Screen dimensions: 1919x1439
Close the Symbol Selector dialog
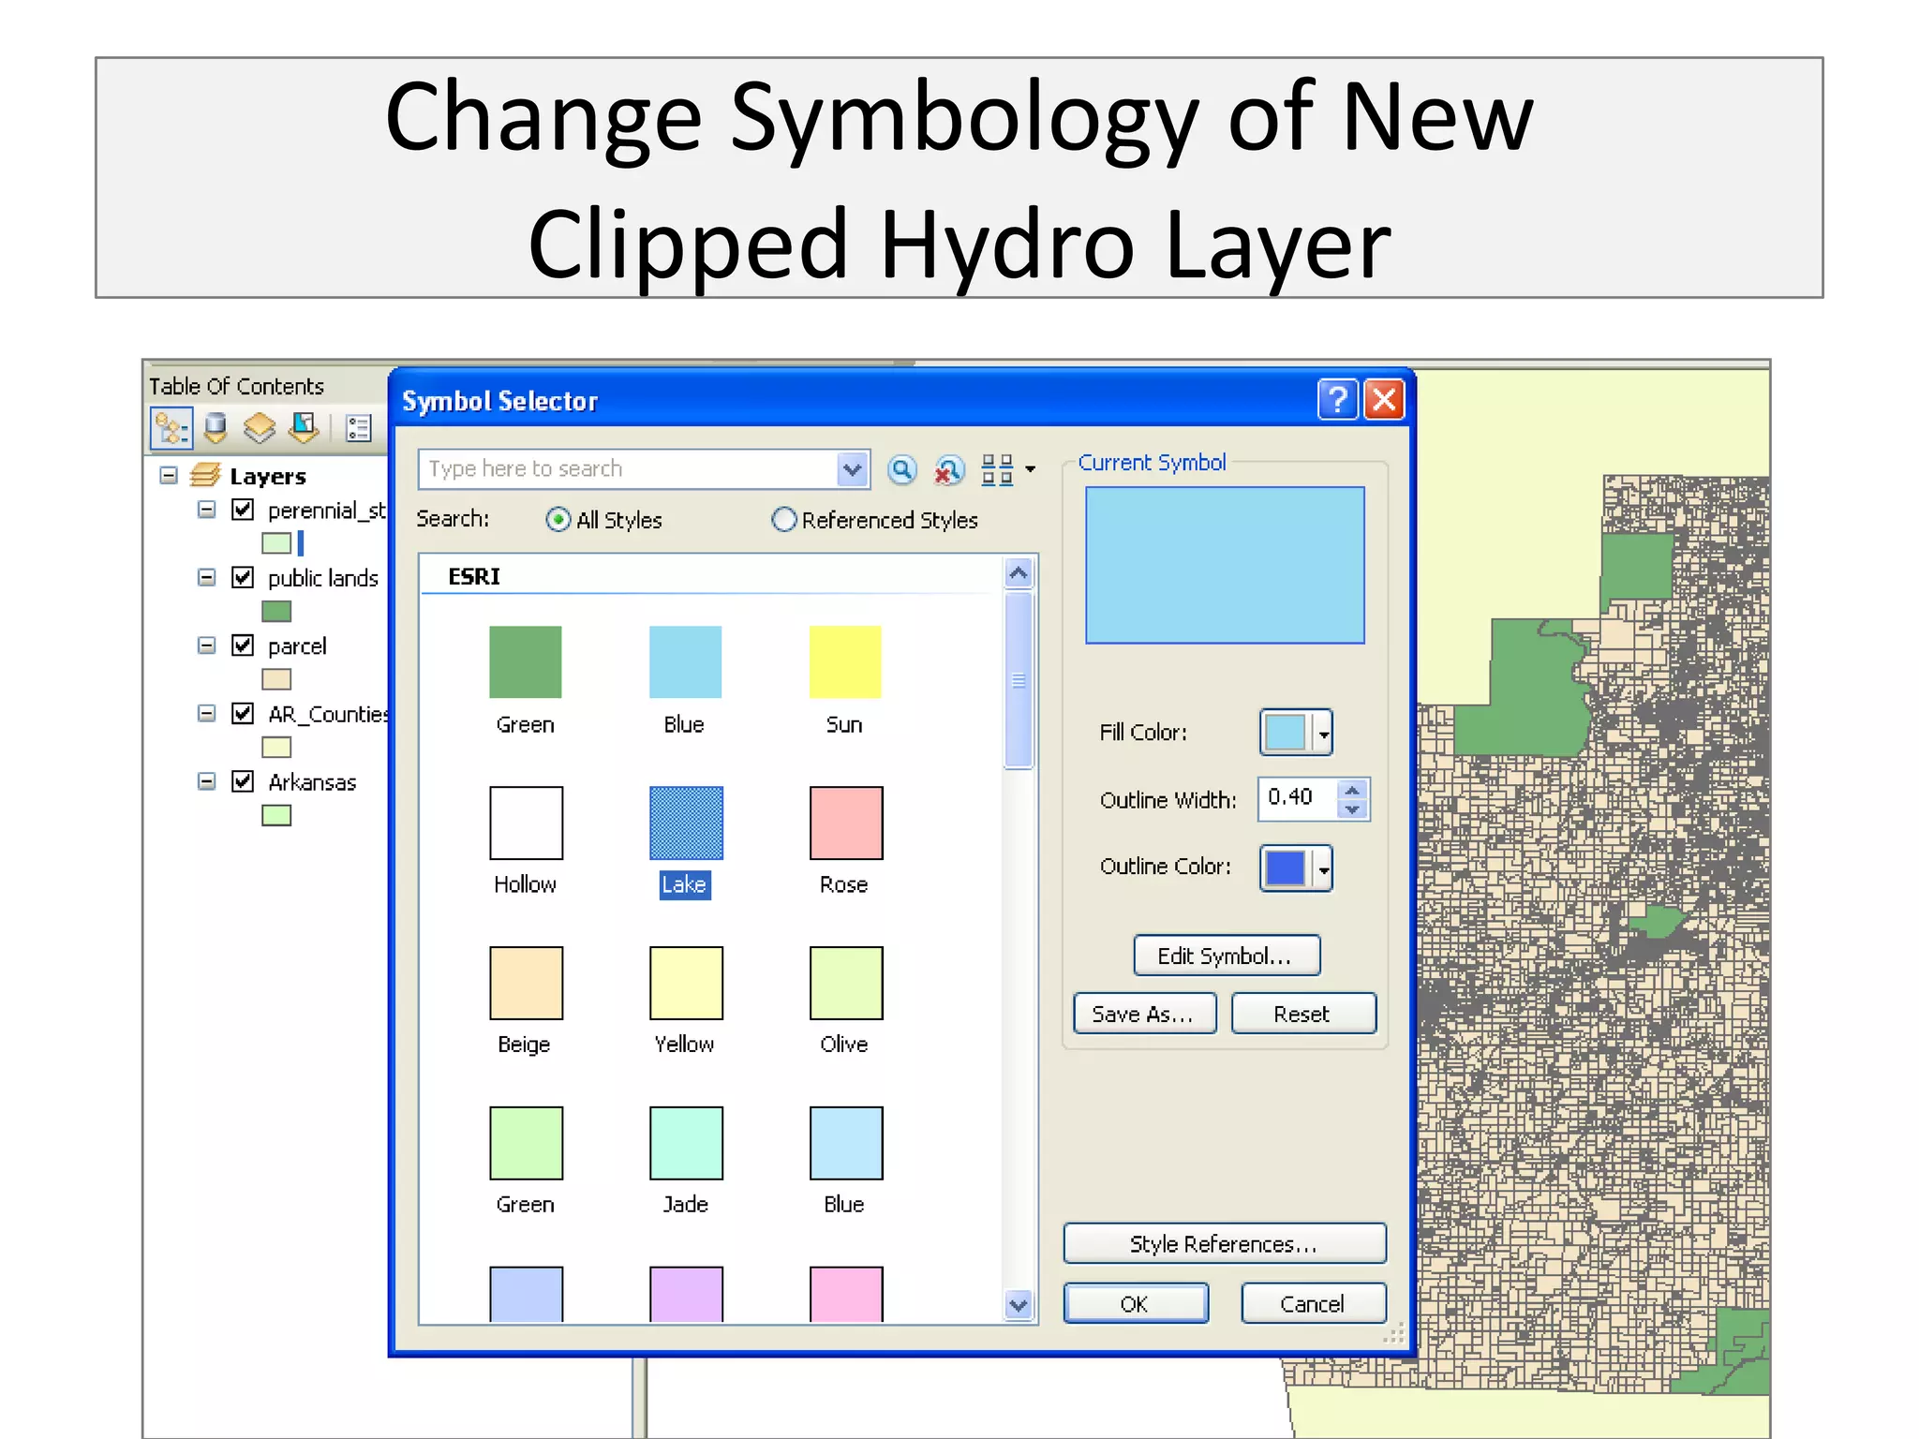click(1384, 400)
